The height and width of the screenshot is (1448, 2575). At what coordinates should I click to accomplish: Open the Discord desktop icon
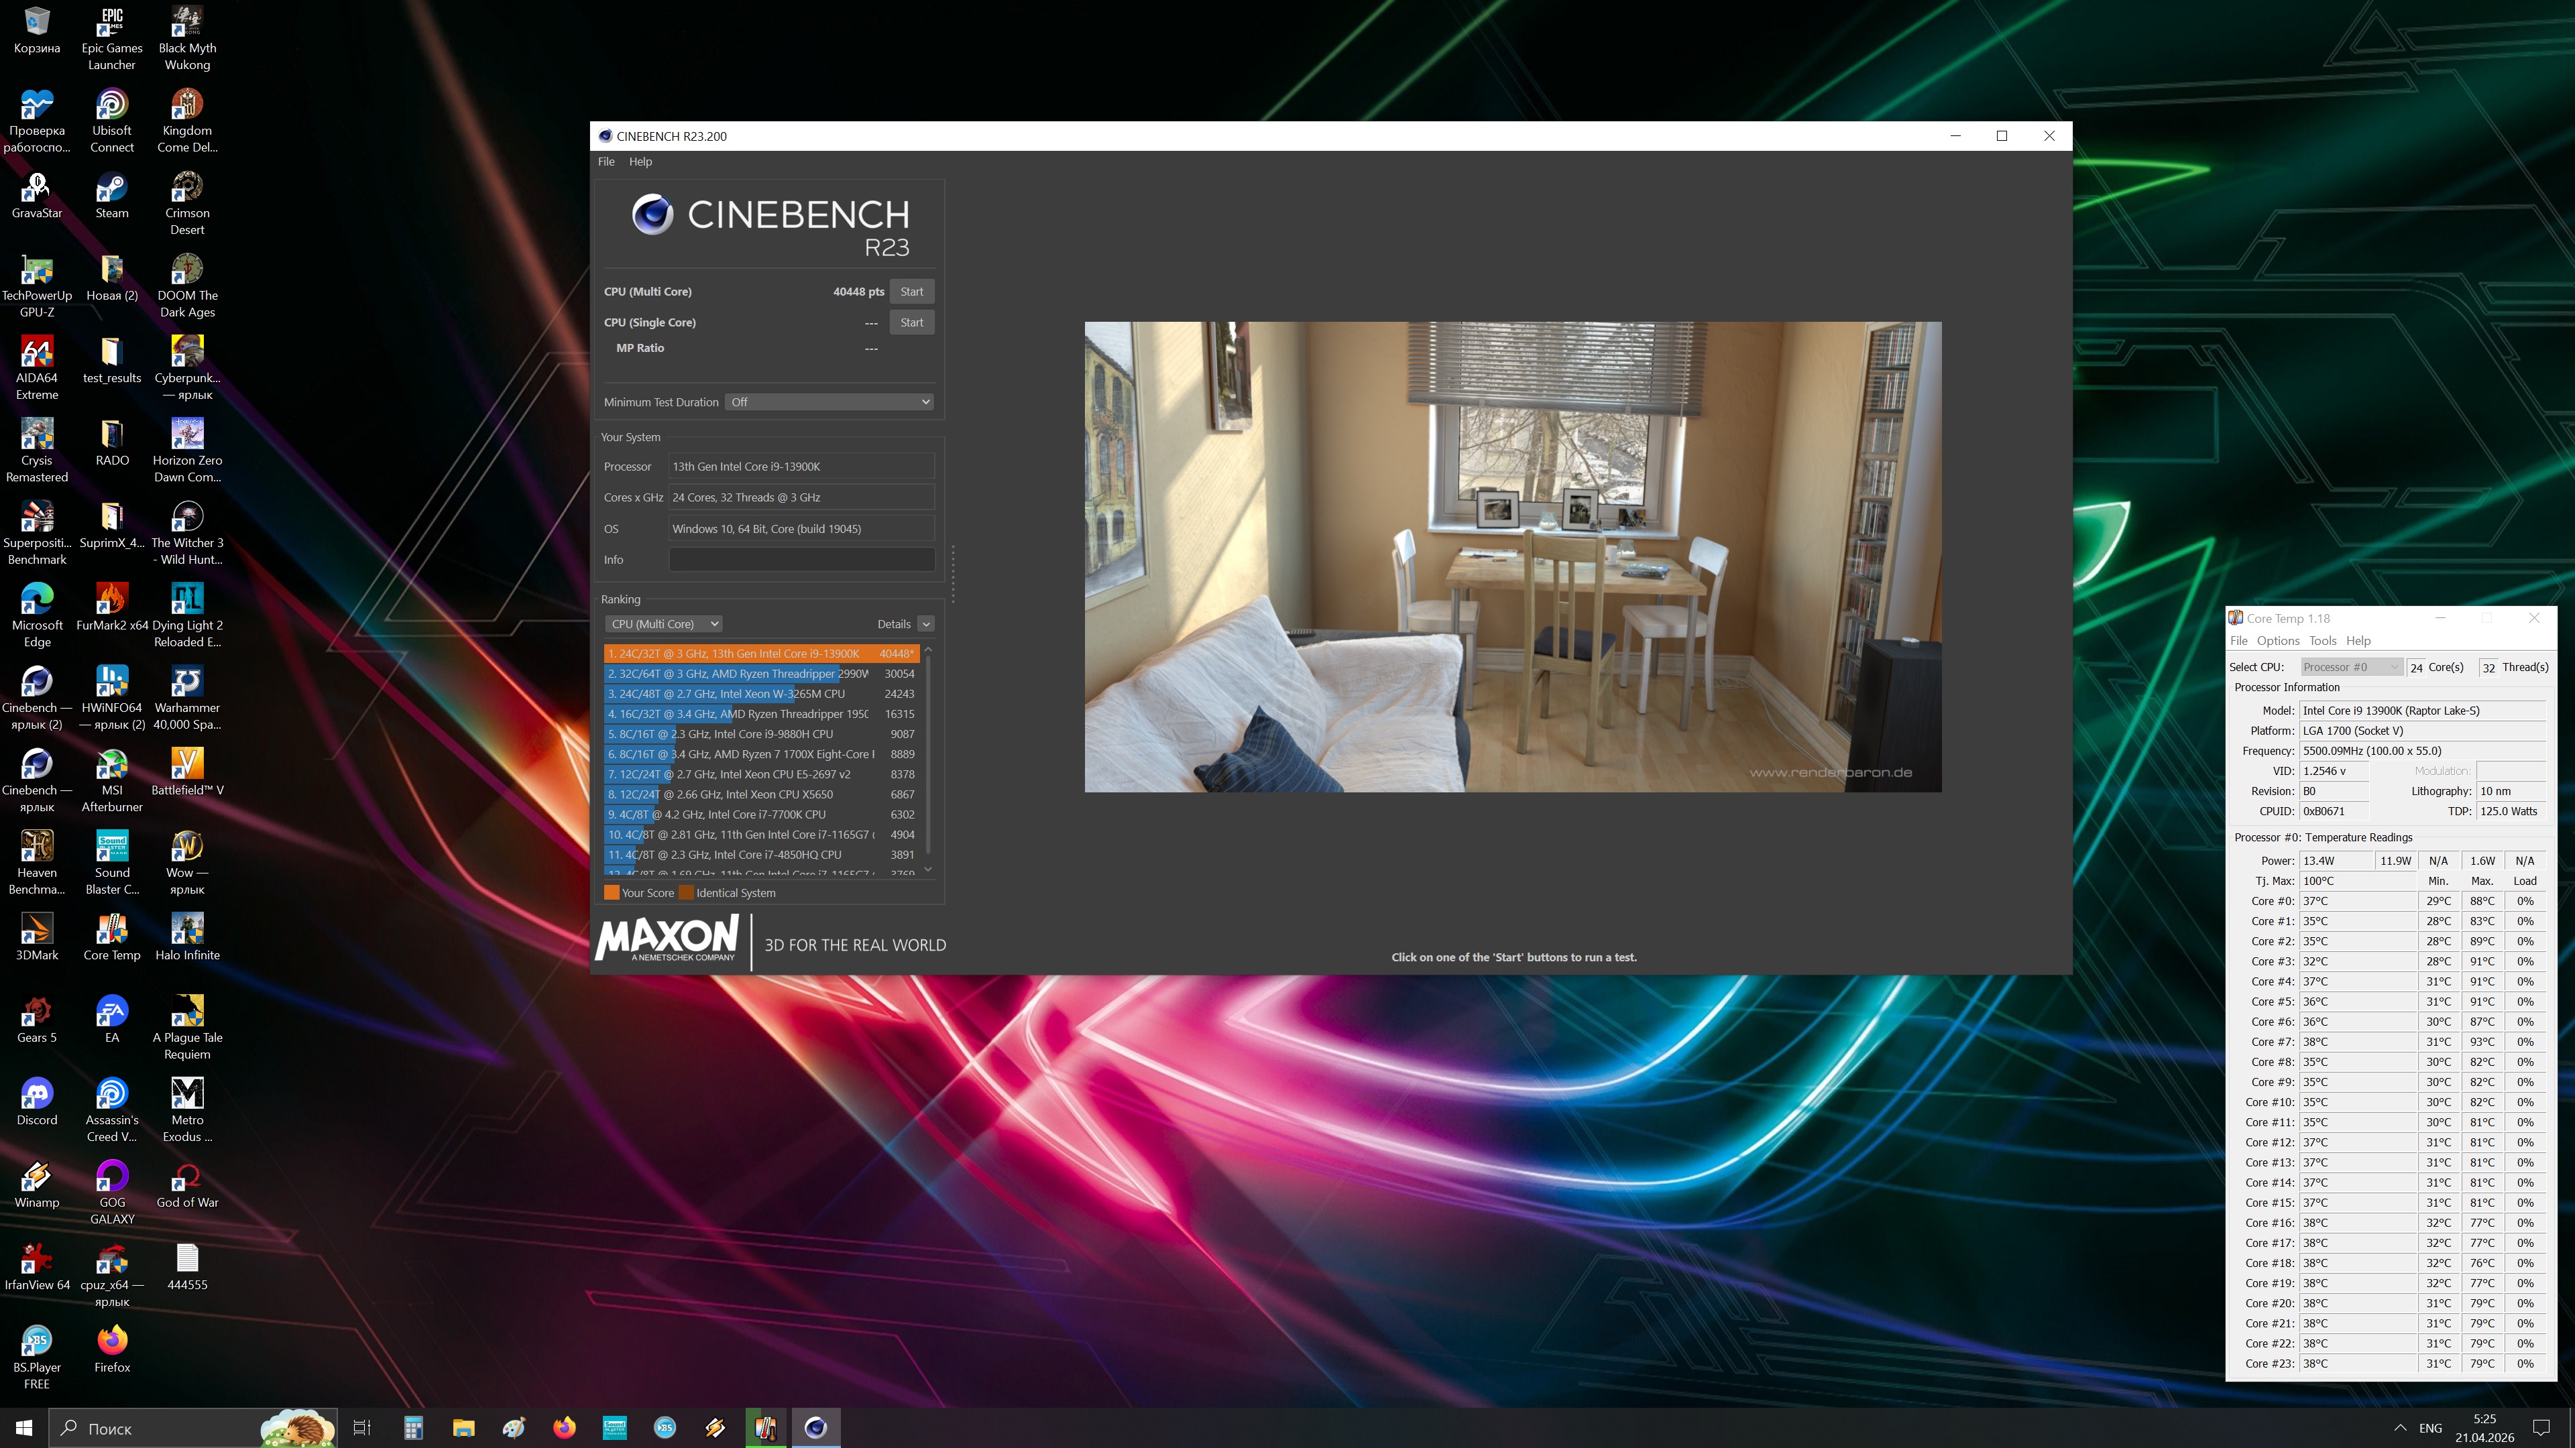pyautogui.click(x=37, y=1094)
